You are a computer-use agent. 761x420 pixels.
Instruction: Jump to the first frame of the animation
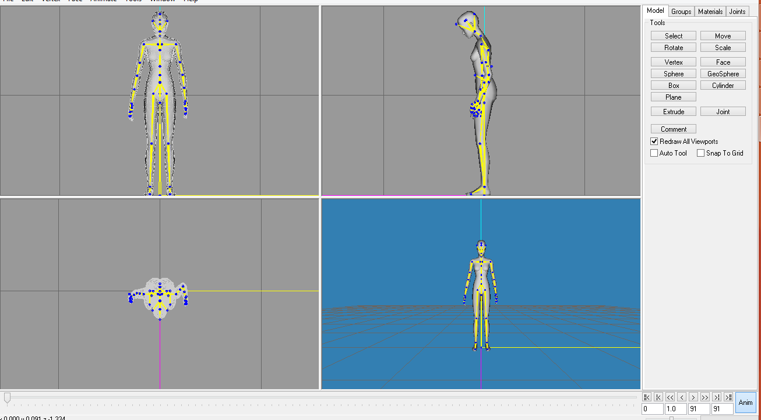[x=647, y=397]
